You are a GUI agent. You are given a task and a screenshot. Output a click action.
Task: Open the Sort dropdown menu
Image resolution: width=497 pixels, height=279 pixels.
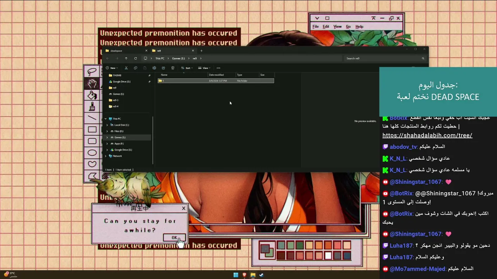(186, 68)
